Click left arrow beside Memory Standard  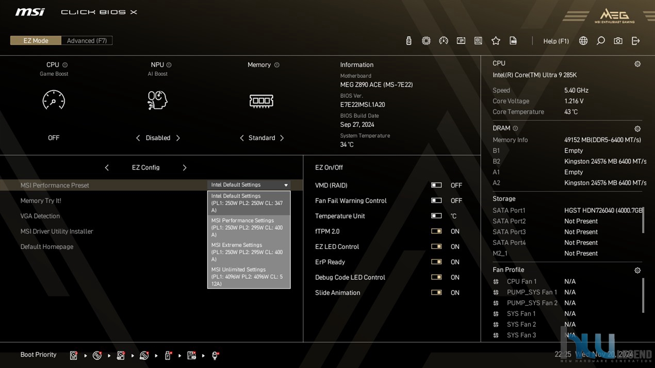click(241, 138)
